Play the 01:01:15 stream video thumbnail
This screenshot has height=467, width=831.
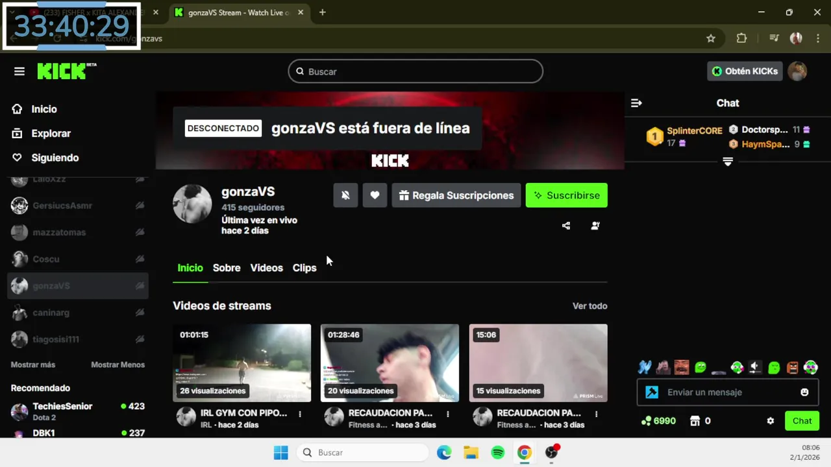point(242,363)
